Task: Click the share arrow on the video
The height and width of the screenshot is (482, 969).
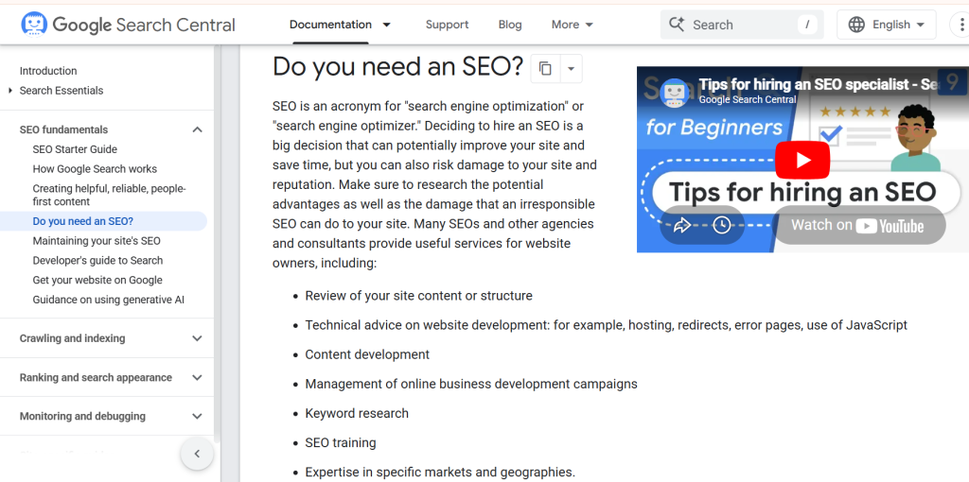Action: click(681, 225)
